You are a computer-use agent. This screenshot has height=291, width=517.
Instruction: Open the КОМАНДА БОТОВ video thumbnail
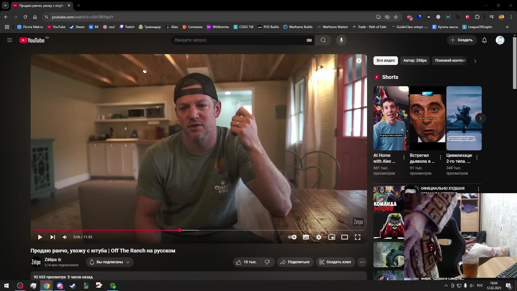click(389, 199)
